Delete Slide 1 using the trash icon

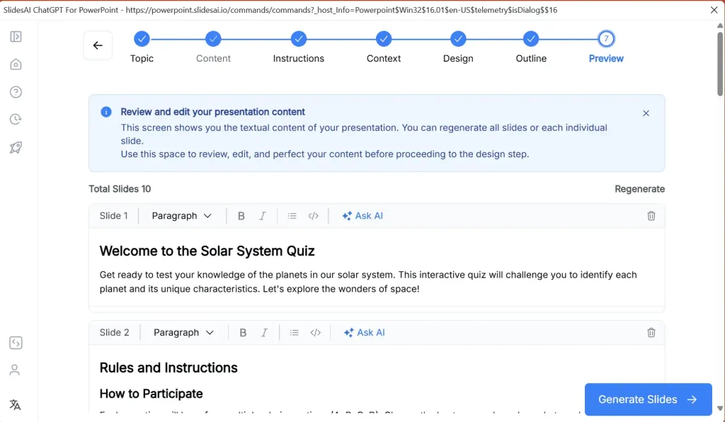(651, 215)
